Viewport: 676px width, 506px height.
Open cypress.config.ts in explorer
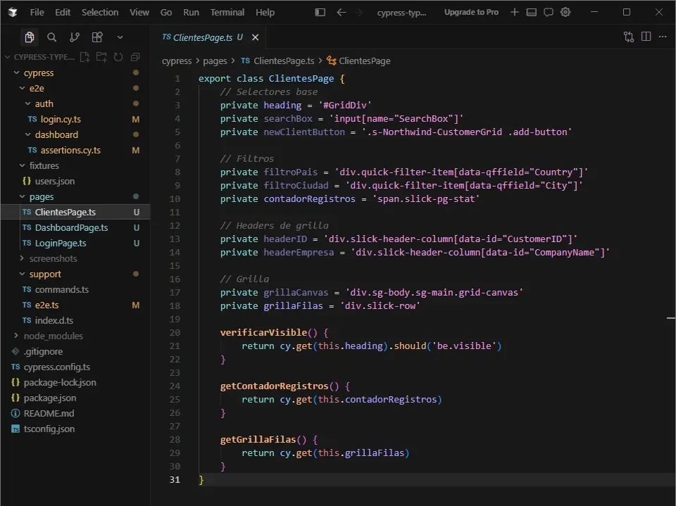point(75,367)
